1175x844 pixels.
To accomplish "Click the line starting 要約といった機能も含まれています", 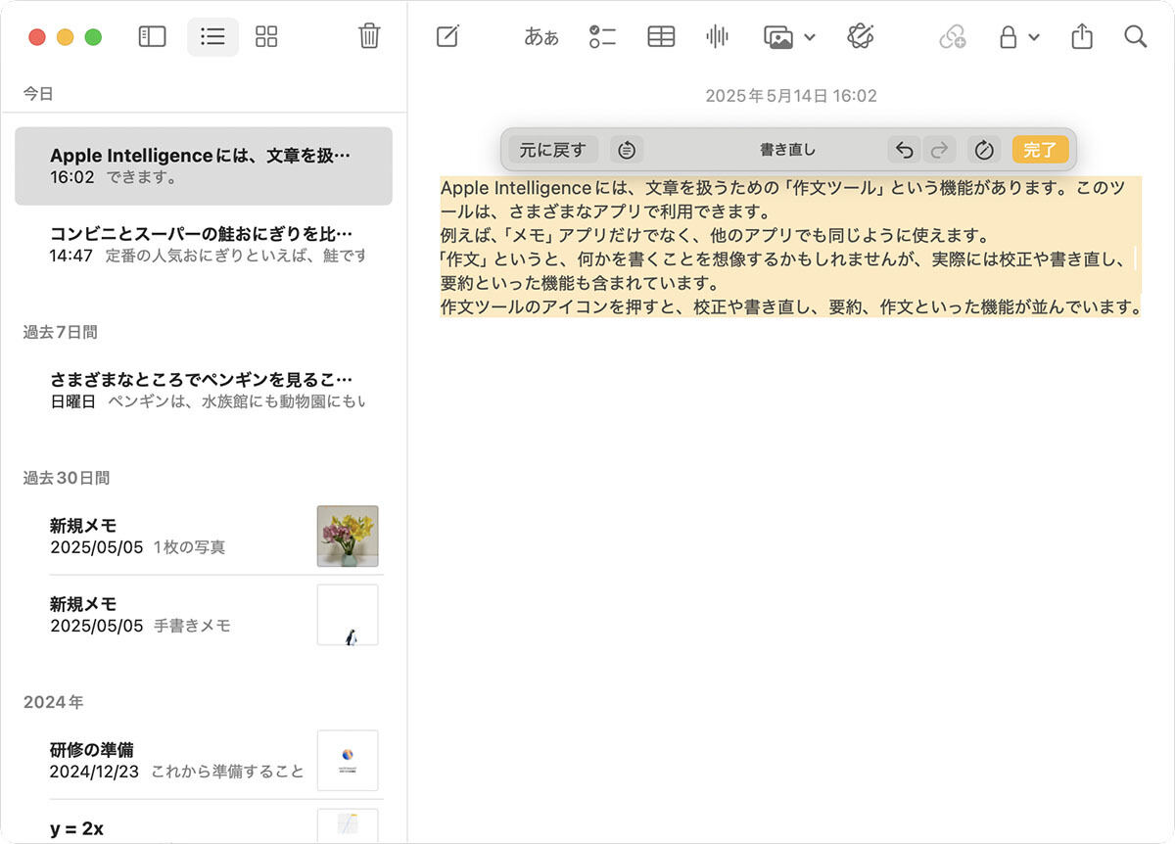I will point(581,283).
